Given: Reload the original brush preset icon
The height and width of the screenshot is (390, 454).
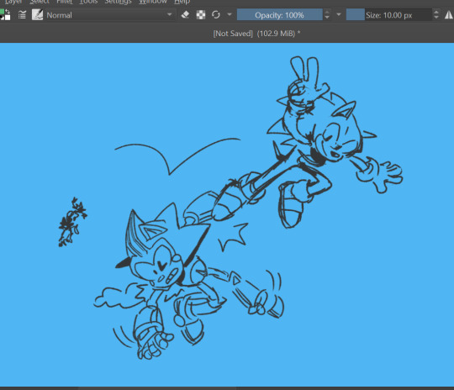Looking at the screenshot, I should [216, 14].
